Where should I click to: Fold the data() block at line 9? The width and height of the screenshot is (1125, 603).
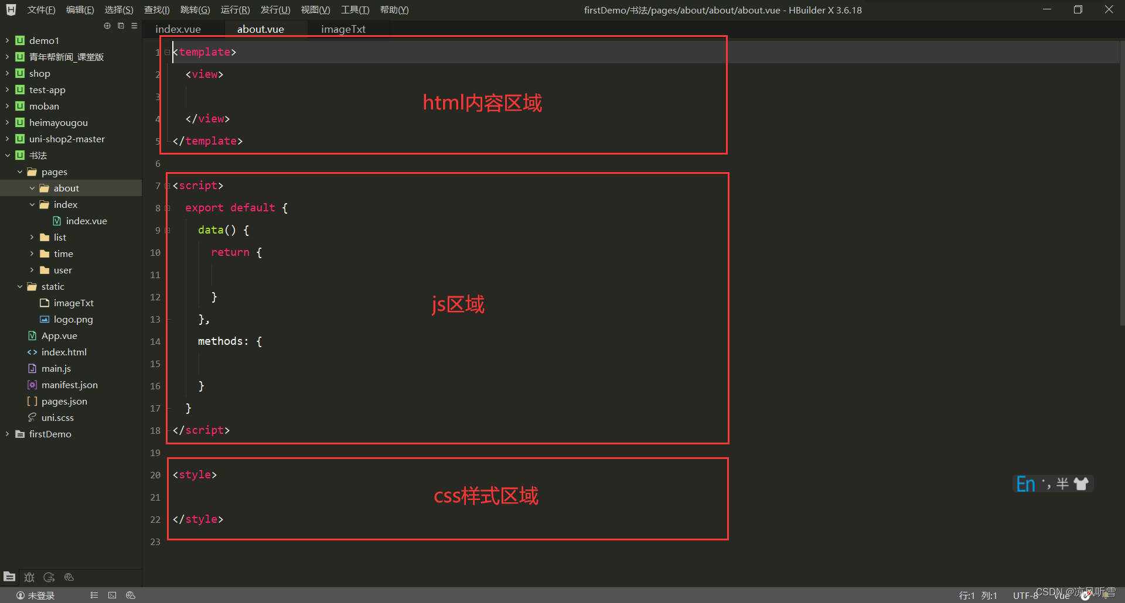[168, 230]
